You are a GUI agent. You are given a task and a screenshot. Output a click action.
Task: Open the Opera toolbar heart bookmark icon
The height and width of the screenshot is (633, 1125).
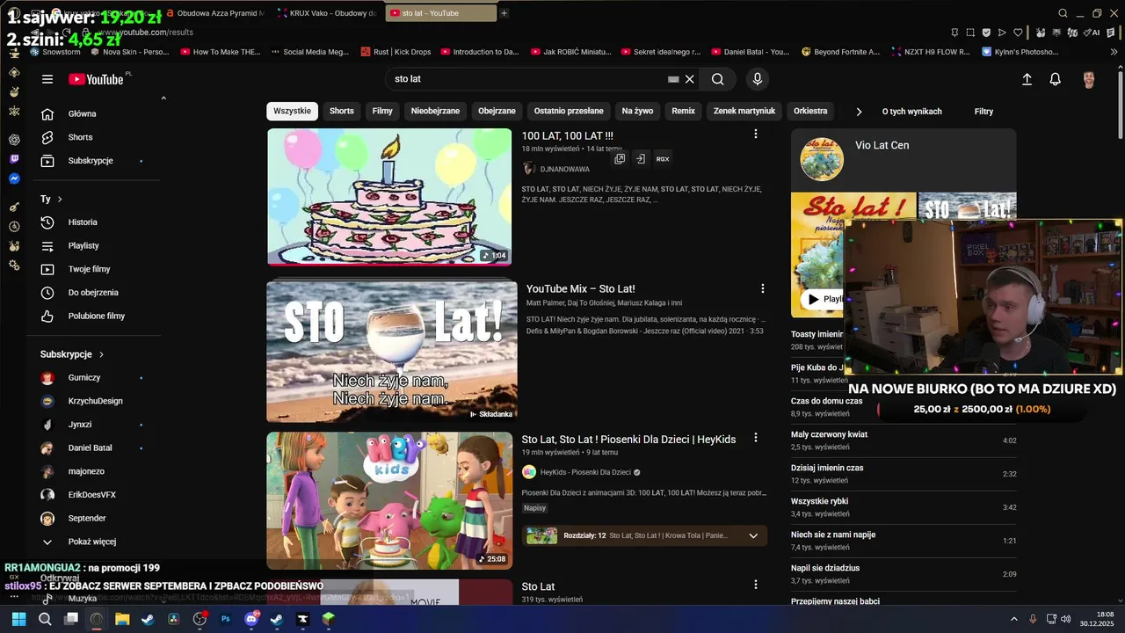point(1018,33)
